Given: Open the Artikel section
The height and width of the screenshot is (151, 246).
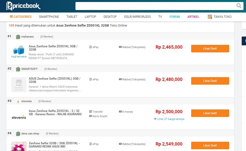Looking at the screenshot, I should (x=193, y=17).
